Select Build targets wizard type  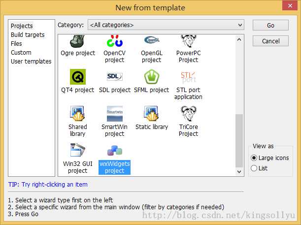[28, 35]
